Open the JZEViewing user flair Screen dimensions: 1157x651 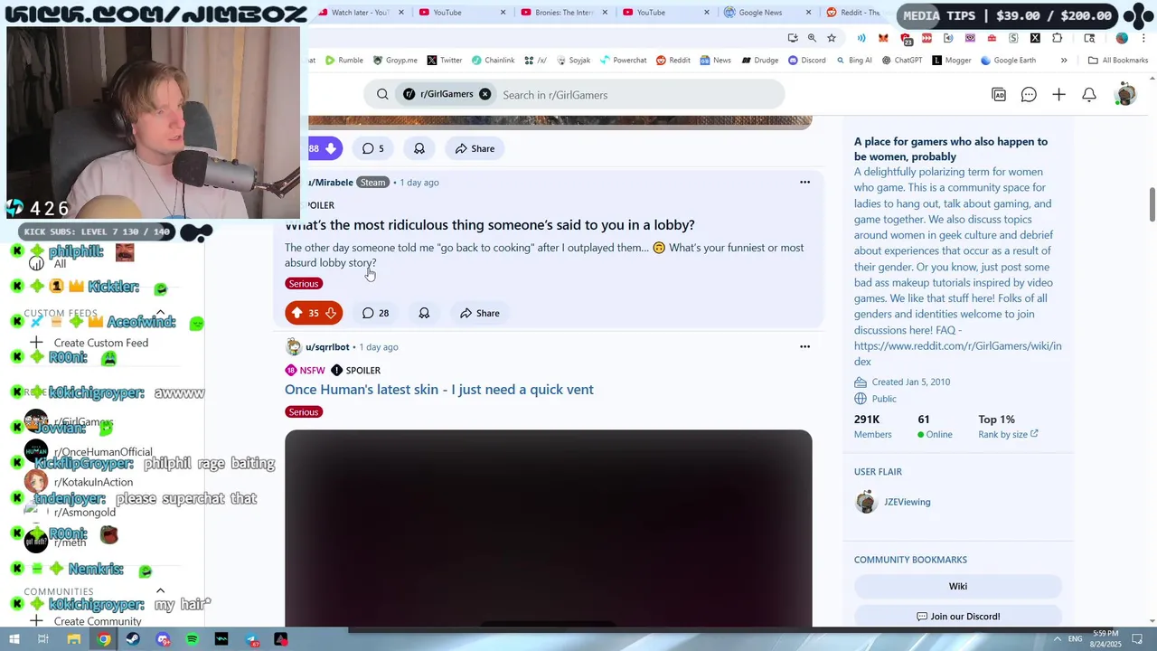(907, 502)
